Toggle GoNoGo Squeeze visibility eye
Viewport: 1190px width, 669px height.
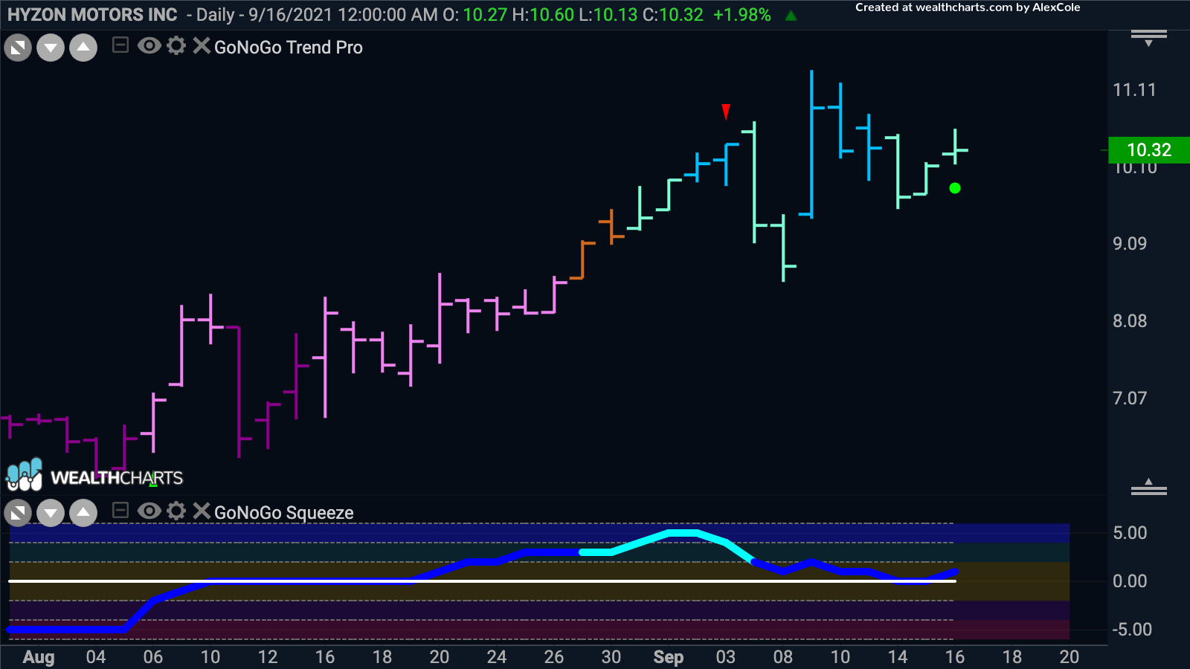tap(149, 511)
